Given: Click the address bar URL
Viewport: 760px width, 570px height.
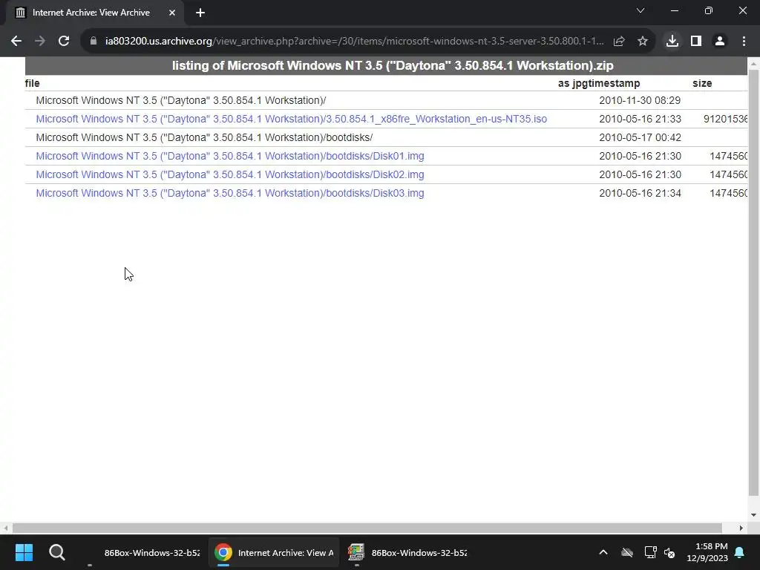Looking at the screenshot, I should pyautogui.click(x=354, y=42).
